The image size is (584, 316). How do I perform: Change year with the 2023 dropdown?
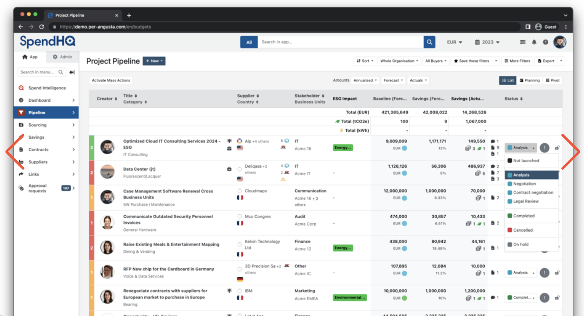[x=487, y=42]
